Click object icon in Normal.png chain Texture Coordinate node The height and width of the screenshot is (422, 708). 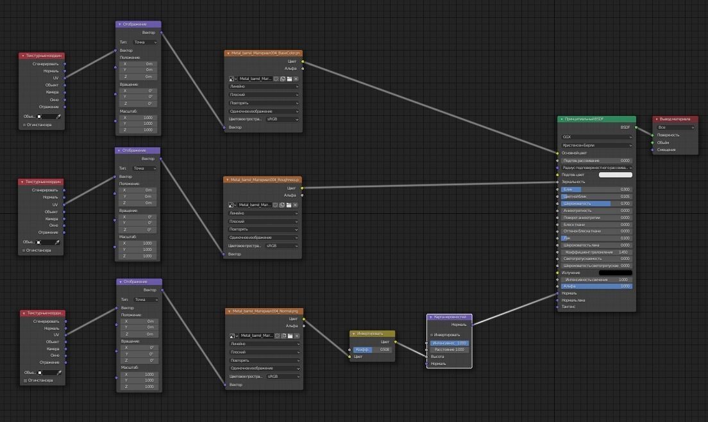click(40, 373)
